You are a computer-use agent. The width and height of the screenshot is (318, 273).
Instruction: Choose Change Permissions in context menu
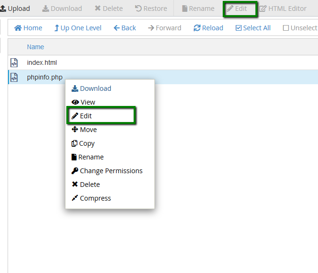pyautogui.click(x=107, y=171)
